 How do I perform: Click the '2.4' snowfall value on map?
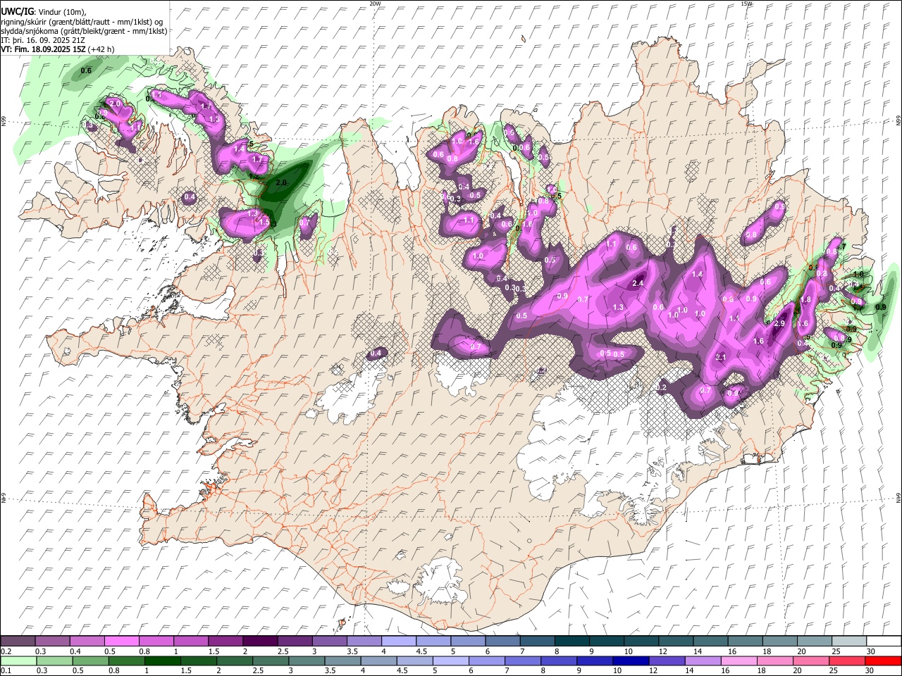pyautogui.click(x=638, y=283)
